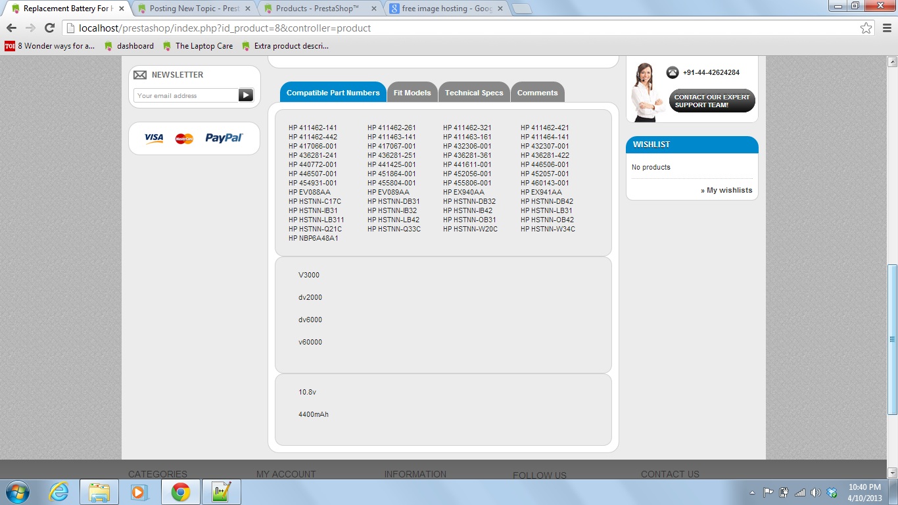Click the INFORMATION footer heading
This screenshot has width=898, height=505.
415,474
